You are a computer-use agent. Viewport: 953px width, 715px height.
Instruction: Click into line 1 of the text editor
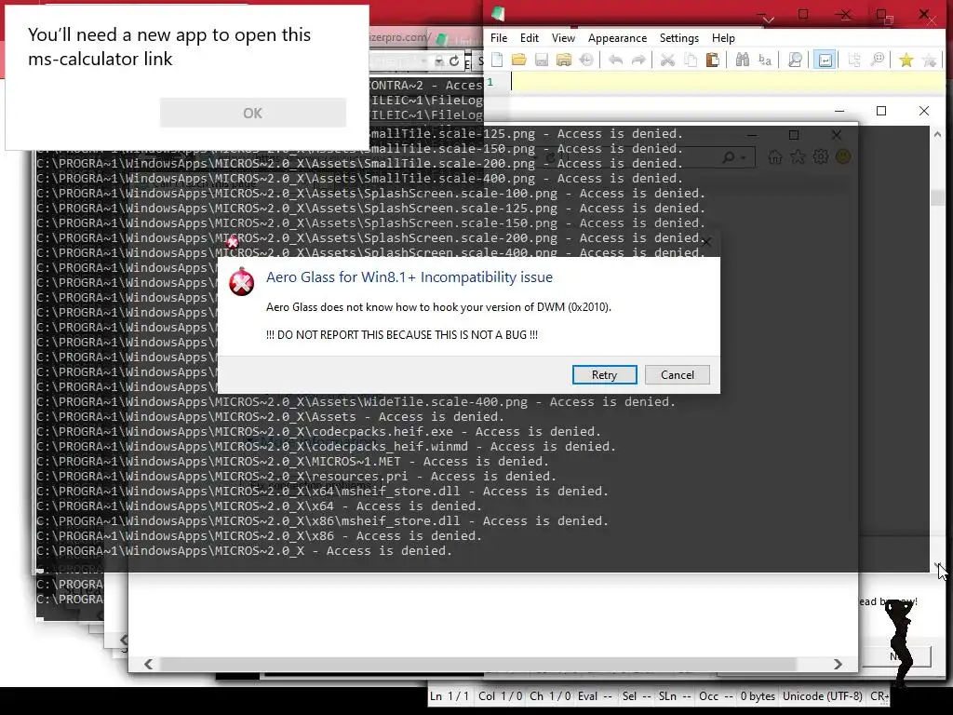click(726, 82)
